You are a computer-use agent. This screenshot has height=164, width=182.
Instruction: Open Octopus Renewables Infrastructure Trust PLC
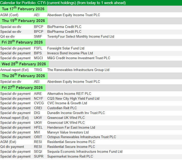(x=82, y=137)
